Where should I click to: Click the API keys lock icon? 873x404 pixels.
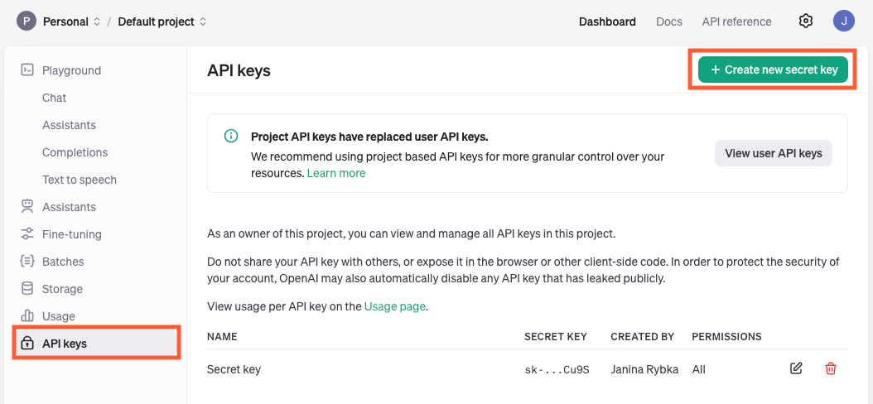[x=27, y=344]
